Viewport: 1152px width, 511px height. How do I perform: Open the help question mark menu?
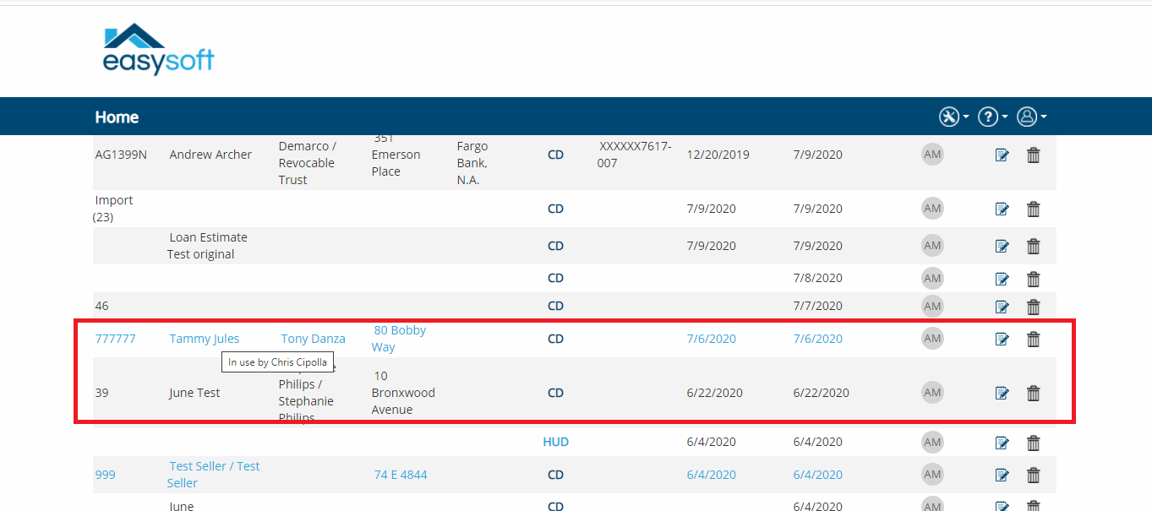pos(992,117)
